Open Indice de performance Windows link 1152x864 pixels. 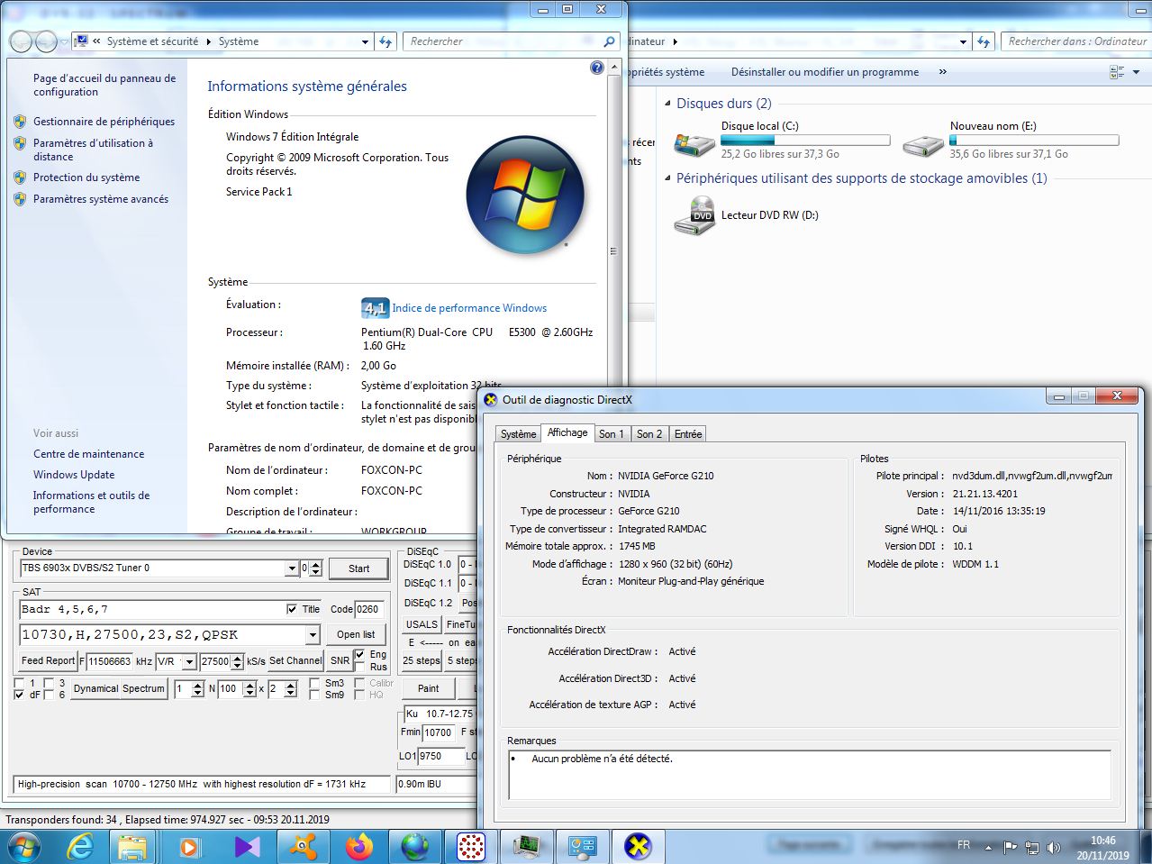(469, 308)
